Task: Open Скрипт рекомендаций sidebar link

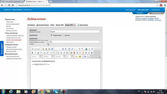Action: [x=14, y=40]
